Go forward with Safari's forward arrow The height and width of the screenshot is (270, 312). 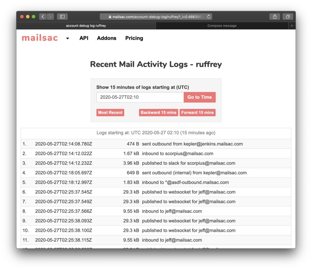pos(50,16)
